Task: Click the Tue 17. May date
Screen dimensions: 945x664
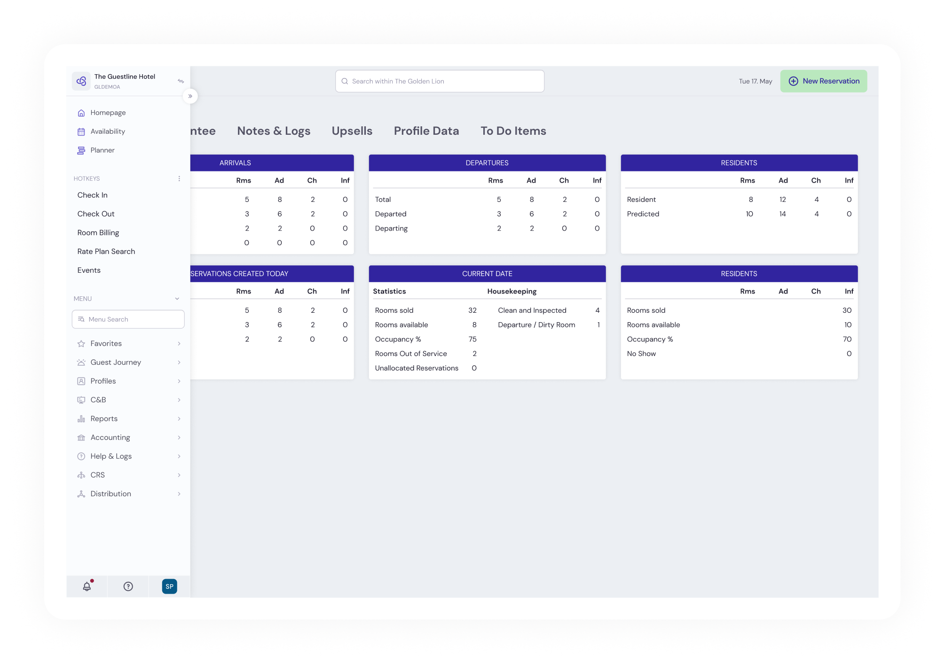Action: pos(755,81)
